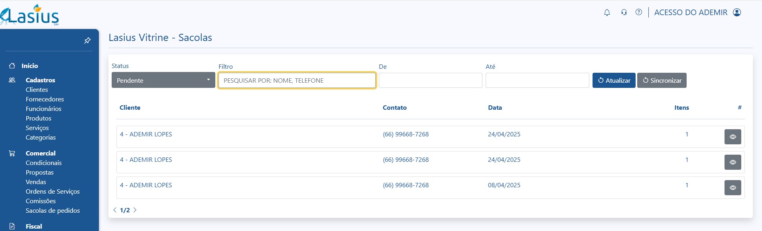Open Sacolas de pedidos in sidebar
The height and width of the screenshot is (231, 762).
coord(53,211)
